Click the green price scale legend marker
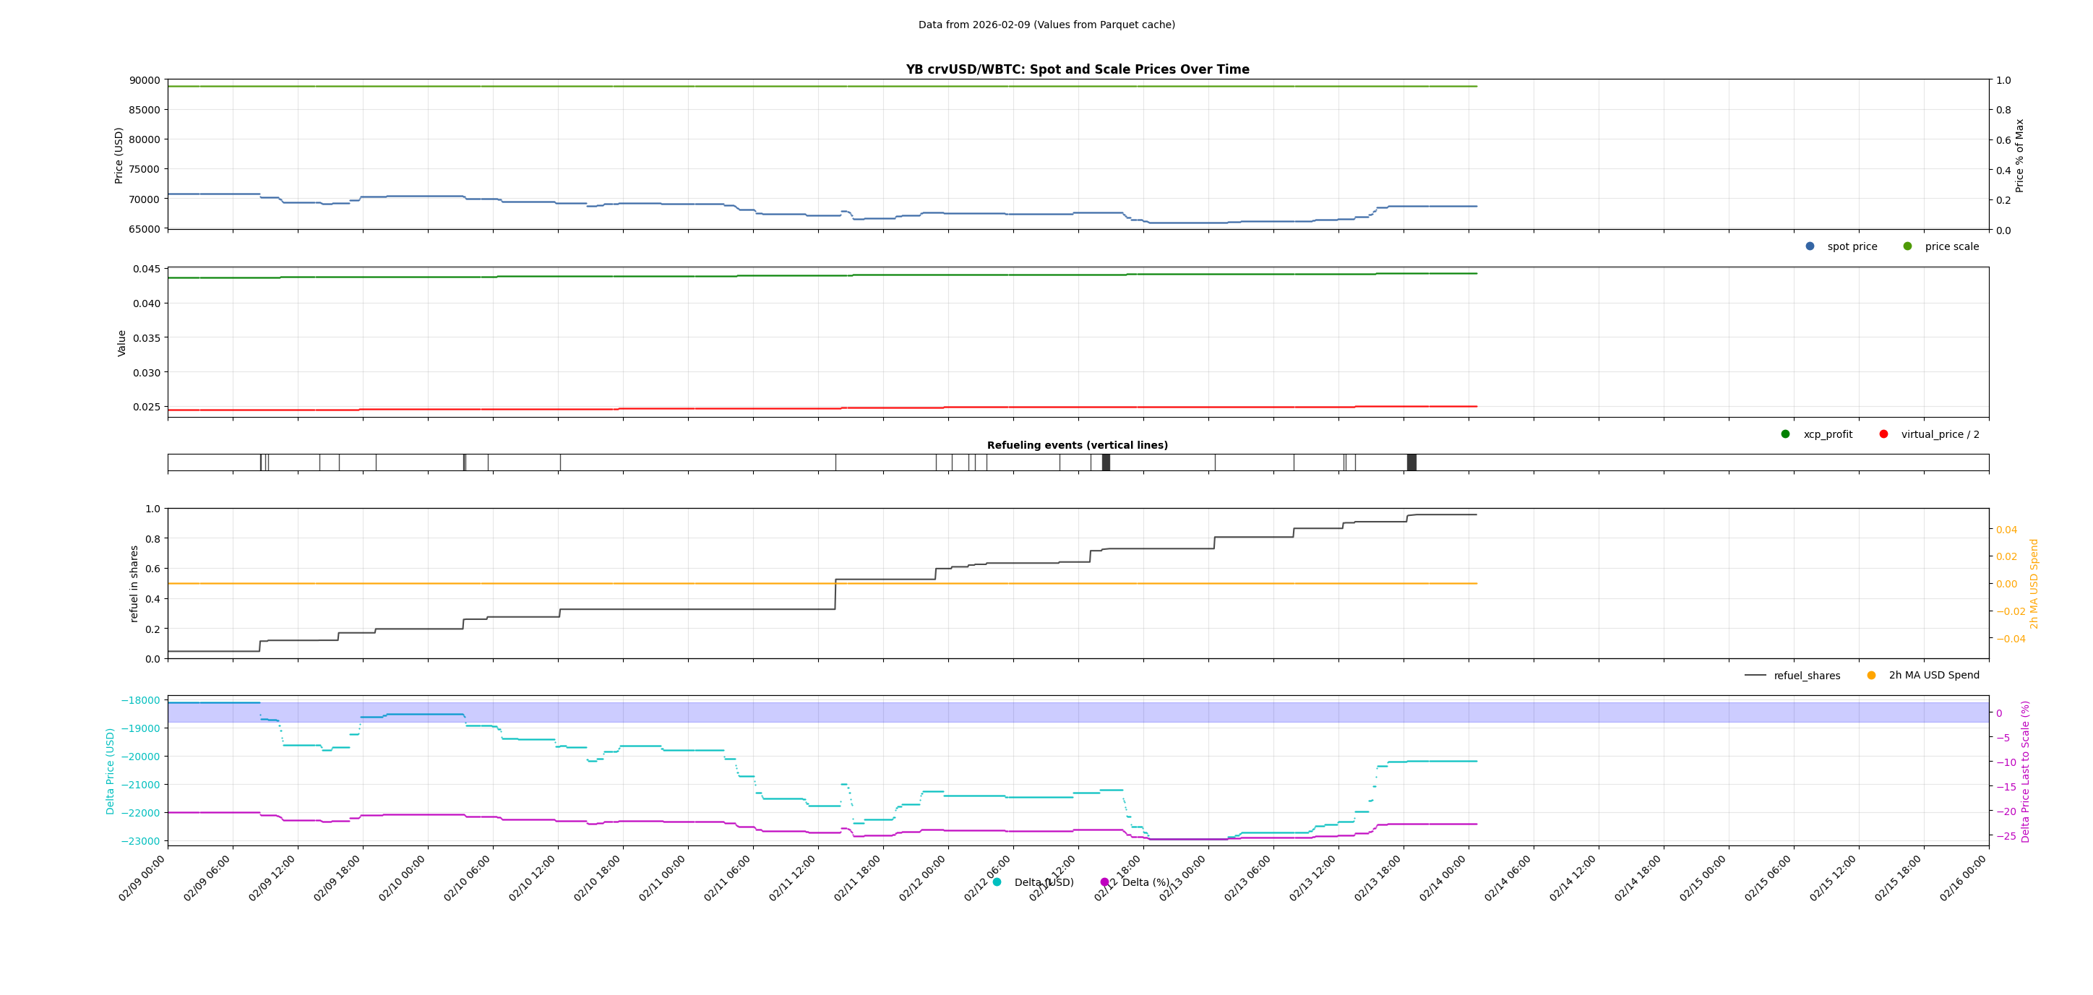 point(1907,246)
